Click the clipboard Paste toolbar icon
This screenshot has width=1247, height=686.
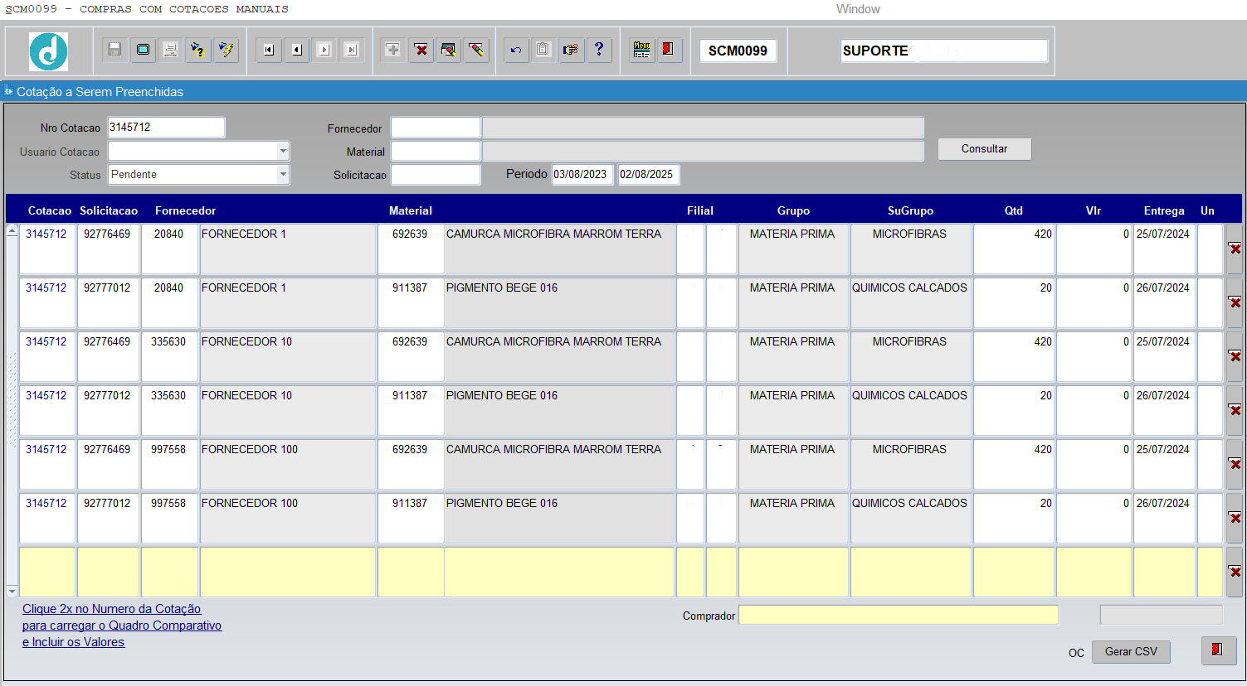(543, 51)
